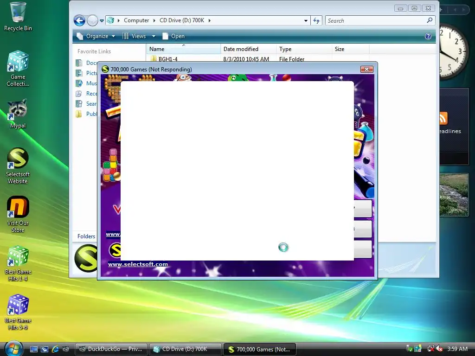Click Open in the Explorer toolbar
Image resolution: width=475 pixels, height=356 pixels.
[173, 36]
